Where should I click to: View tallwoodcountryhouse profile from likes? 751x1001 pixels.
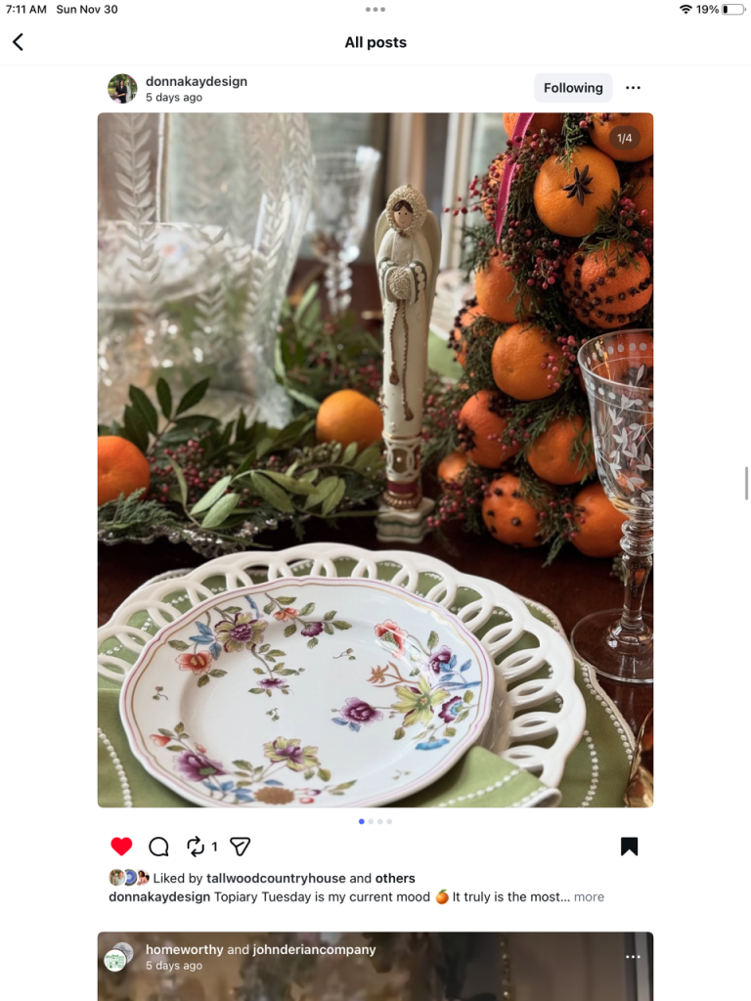tap(276, 878)
